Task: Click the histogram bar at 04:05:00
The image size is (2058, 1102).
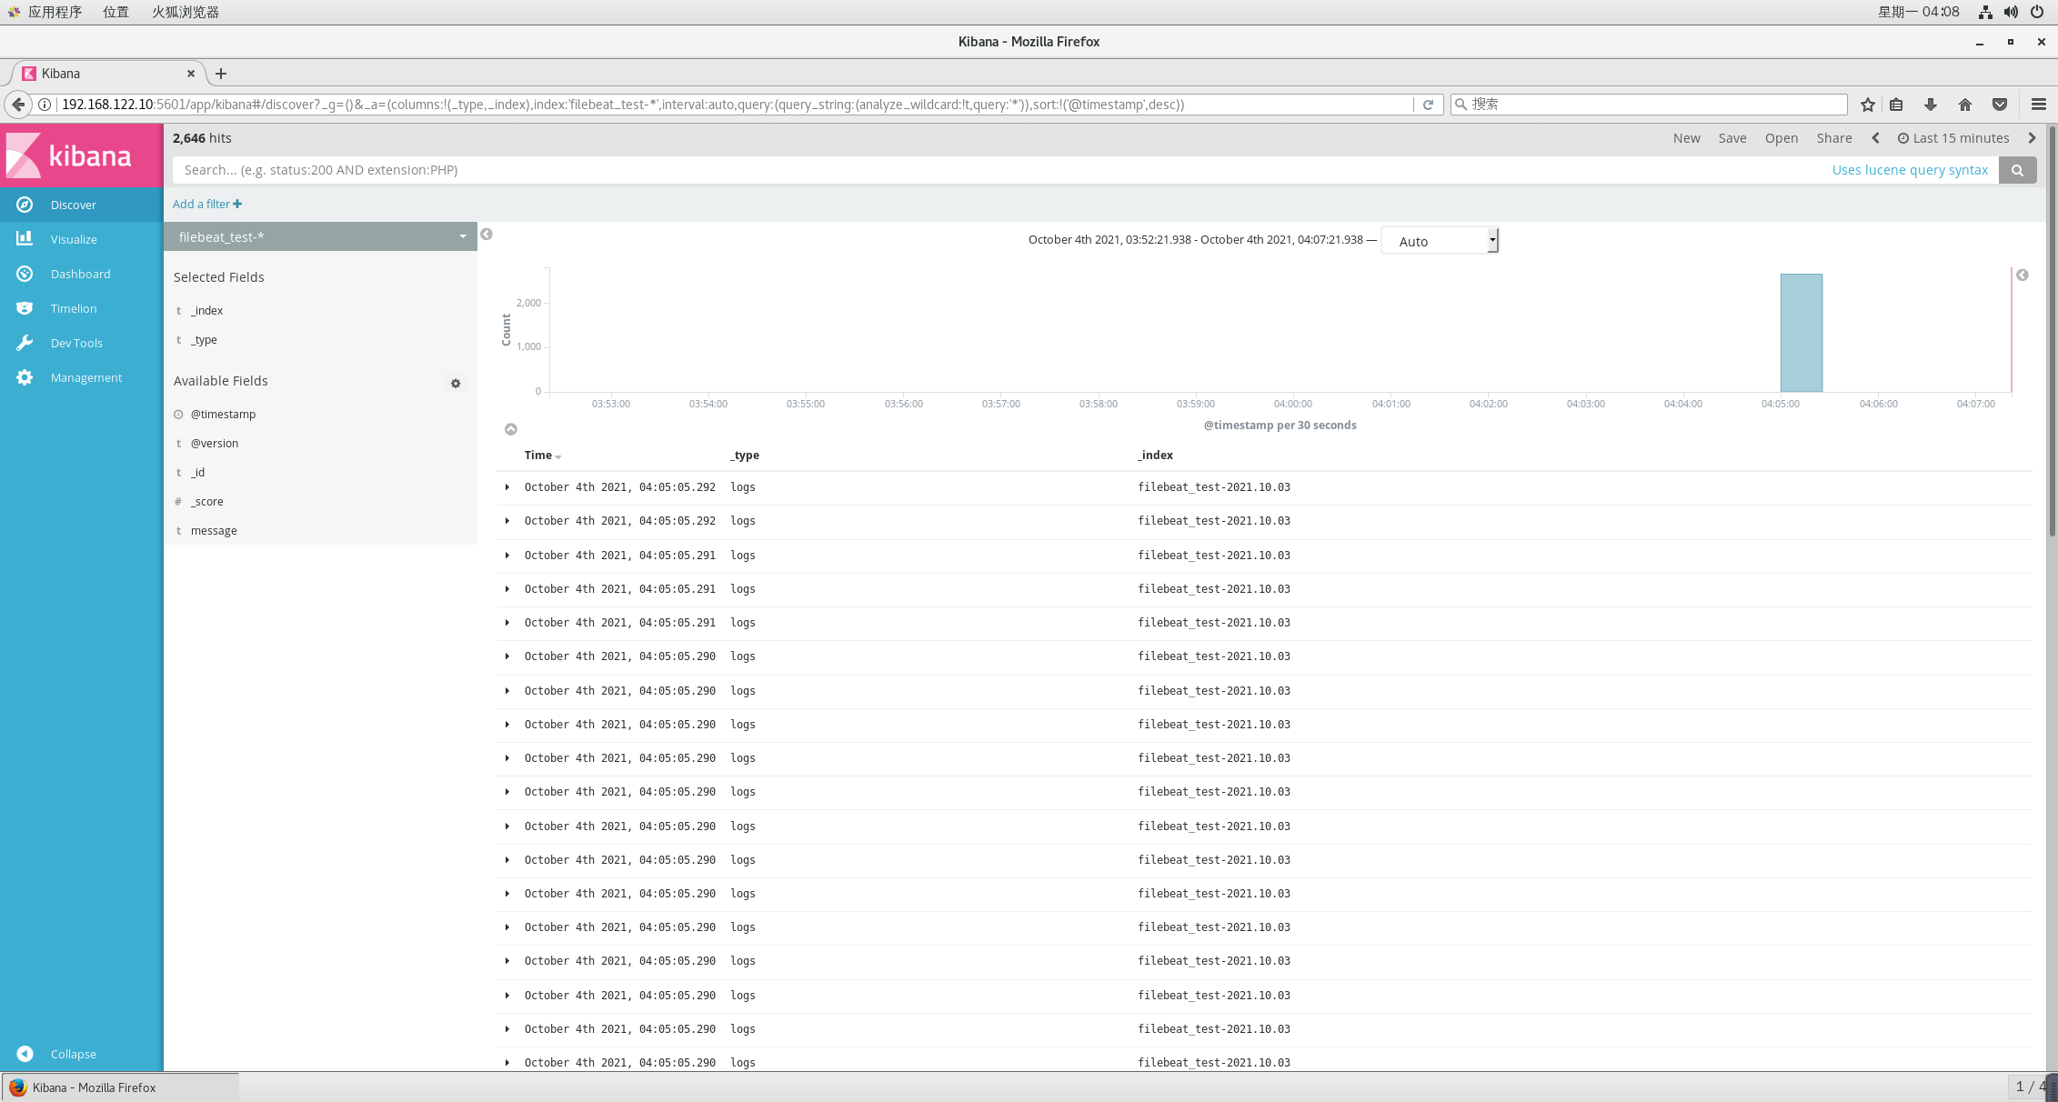Action: click(x=1801, y=333)
